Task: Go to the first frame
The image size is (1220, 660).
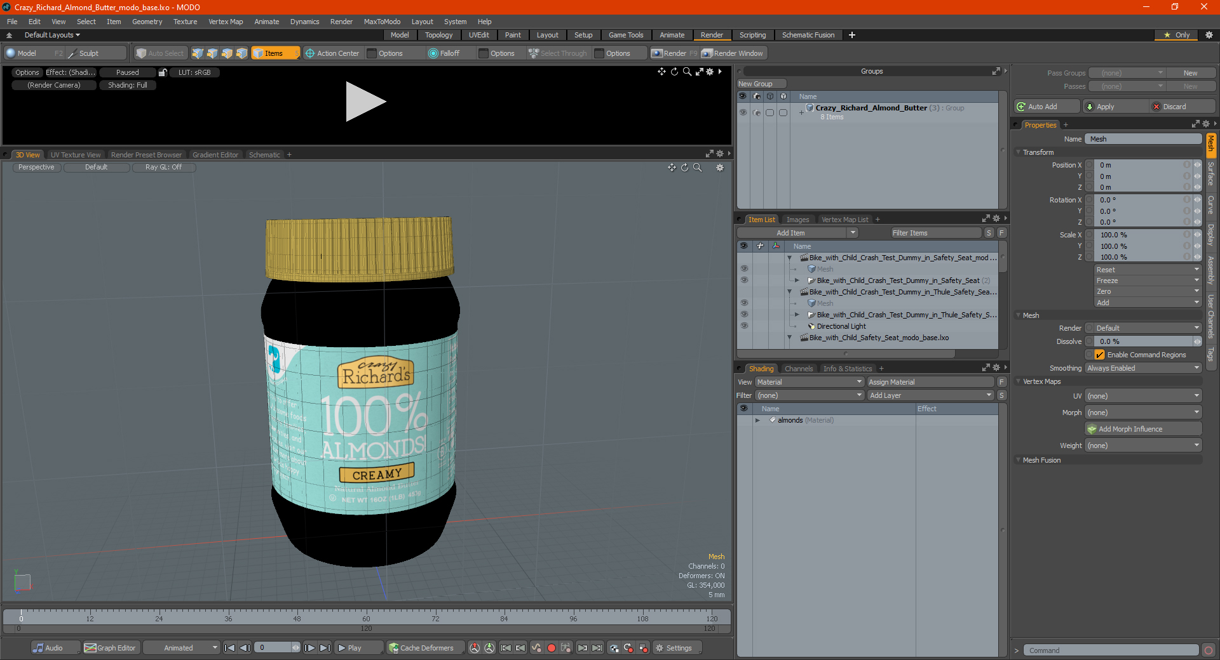Action: tap(230, 648)
